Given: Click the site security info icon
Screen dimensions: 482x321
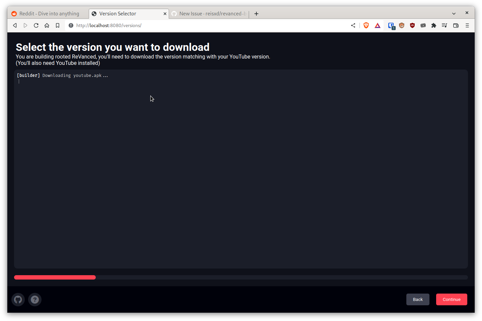Looking at the screenshot, I should click(x=71, y=25).
